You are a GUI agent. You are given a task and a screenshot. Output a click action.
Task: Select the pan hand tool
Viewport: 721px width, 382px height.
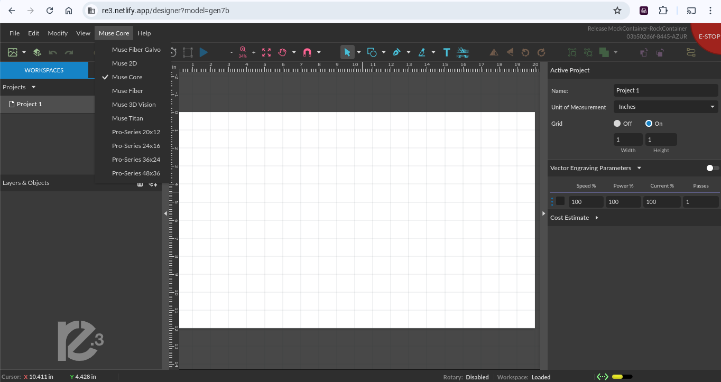click(282, 52)
